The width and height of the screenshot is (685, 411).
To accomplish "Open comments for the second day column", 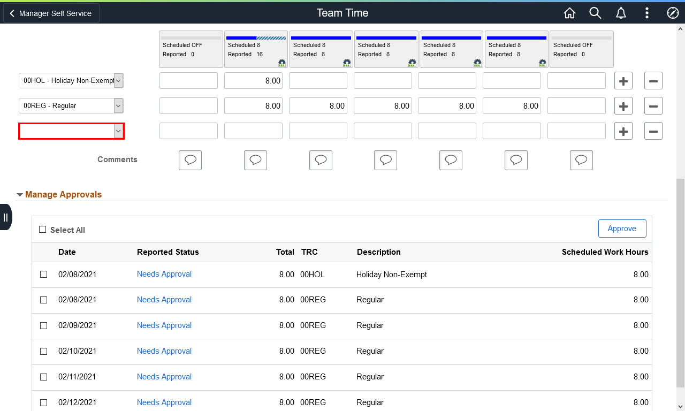I will (x=255, y=160).
